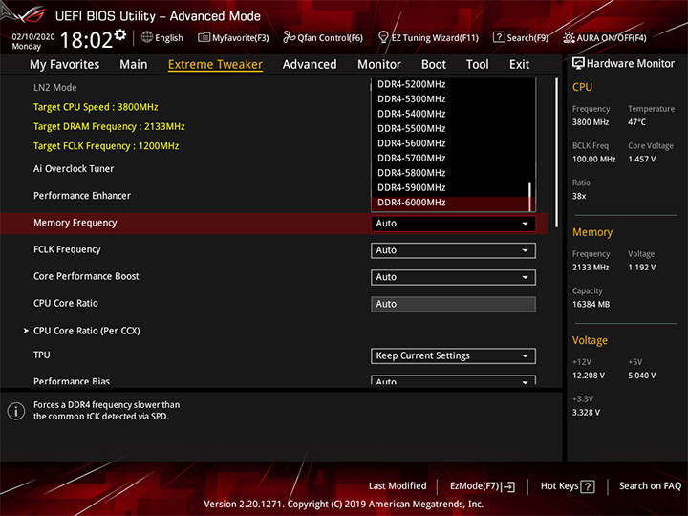688x516 pixels.
Task: Click the EzMode exit arrow icon
Action: [508, 486]
